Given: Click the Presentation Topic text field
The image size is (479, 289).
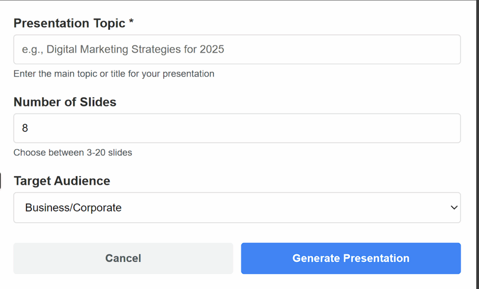Looking at the screenshot, I should 237,49.
